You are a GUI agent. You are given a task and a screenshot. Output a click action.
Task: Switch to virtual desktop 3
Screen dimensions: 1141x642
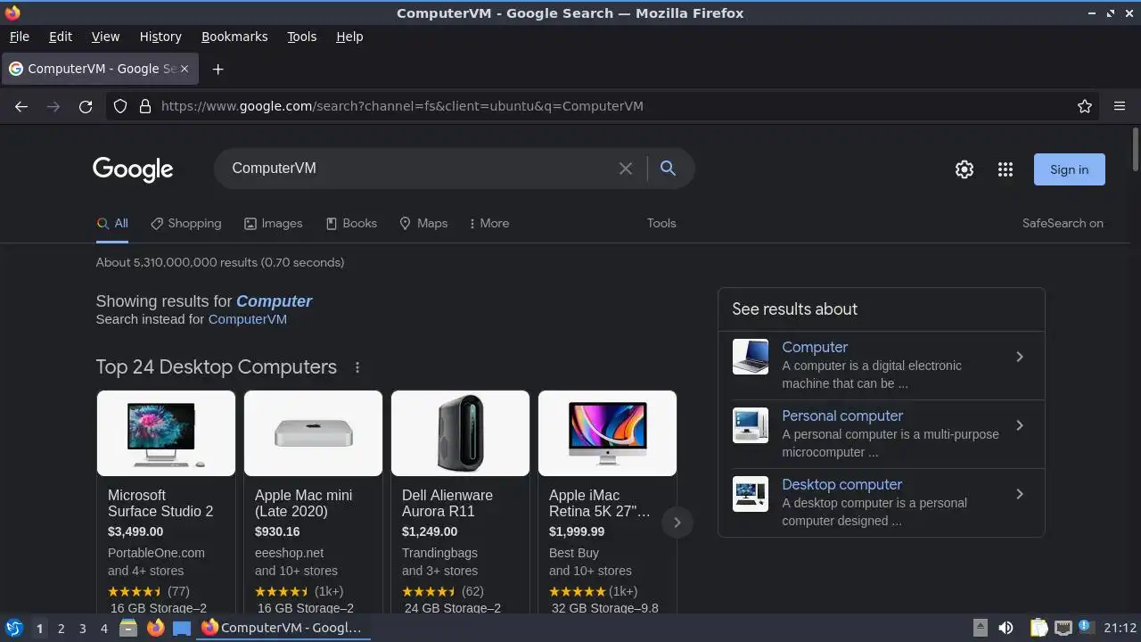pos(82,629)
